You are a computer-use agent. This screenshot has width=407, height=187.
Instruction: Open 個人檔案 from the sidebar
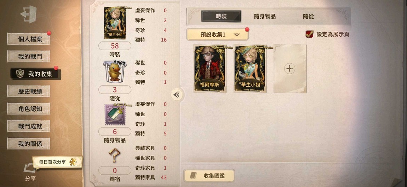coord(29,39)
